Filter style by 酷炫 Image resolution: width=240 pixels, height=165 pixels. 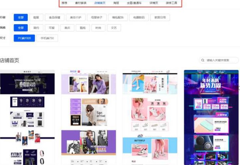click(82, 28)
